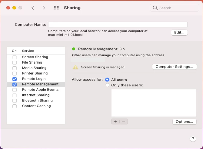Click in the Computer Name field
The image size is (203, 149).
point(118,24)
